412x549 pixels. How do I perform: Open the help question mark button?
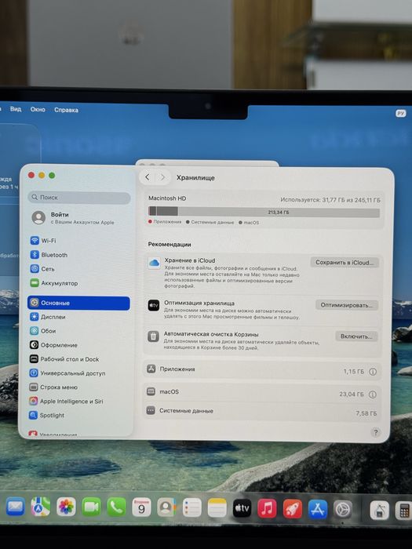376,432
